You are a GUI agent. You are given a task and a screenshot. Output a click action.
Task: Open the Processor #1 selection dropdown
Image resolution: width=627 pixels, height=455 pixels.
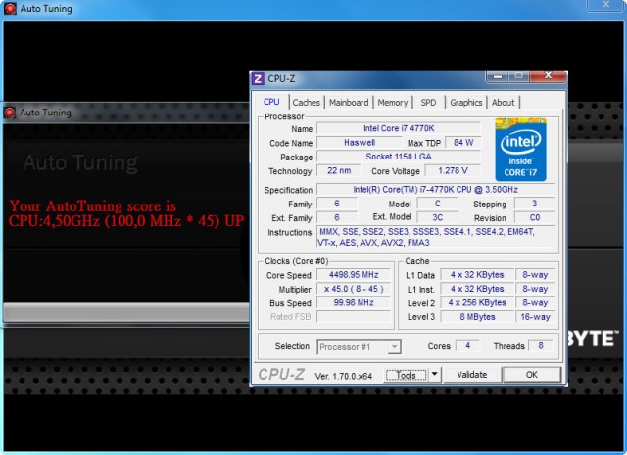359,347
